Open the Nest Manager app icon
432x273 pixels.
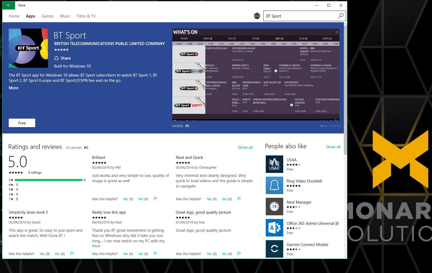tap(274, 207)
